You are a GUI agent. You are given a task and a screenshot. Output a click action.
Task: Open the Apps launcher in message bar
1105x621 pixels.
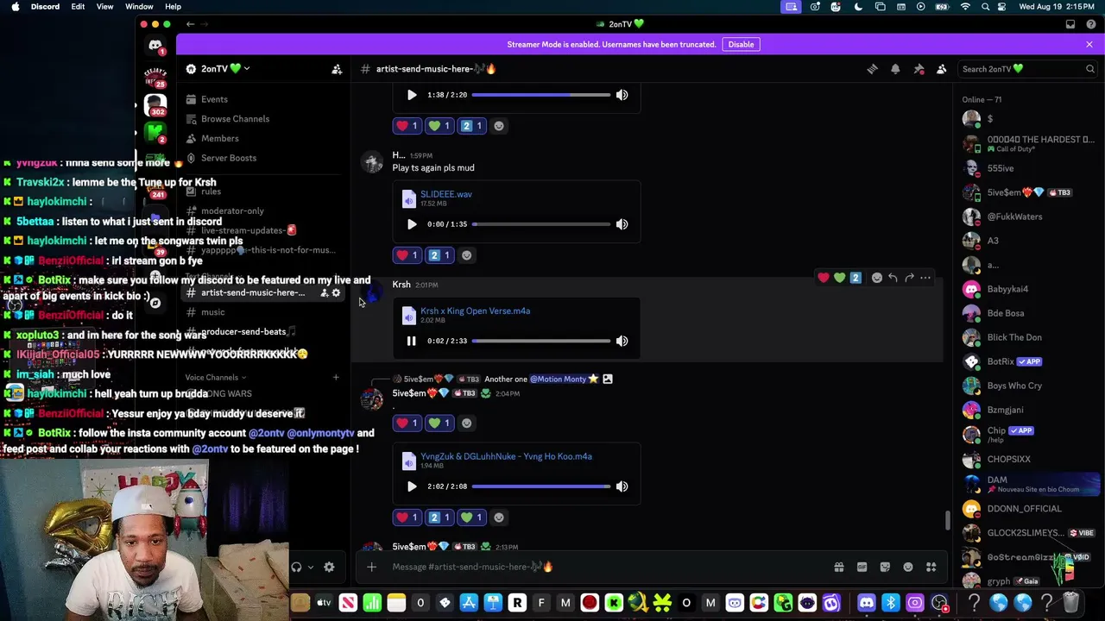tap(931, 567)
